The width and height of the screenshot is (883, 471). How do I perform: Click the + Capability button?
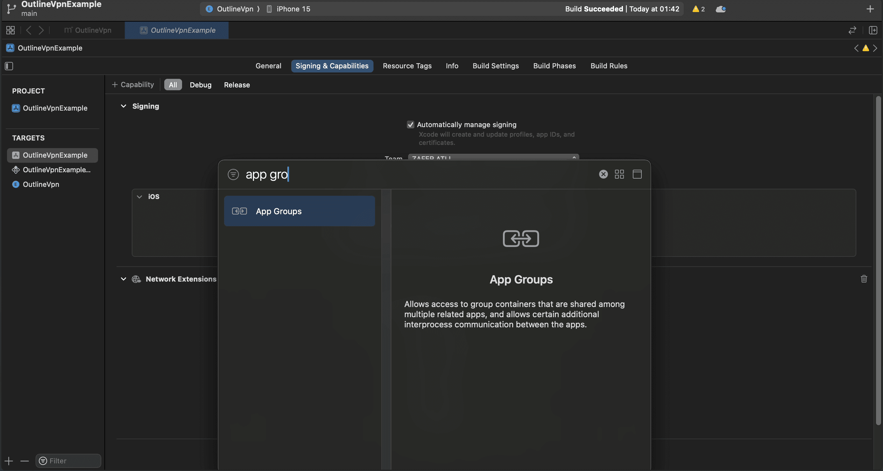click(x=133, y=85)
